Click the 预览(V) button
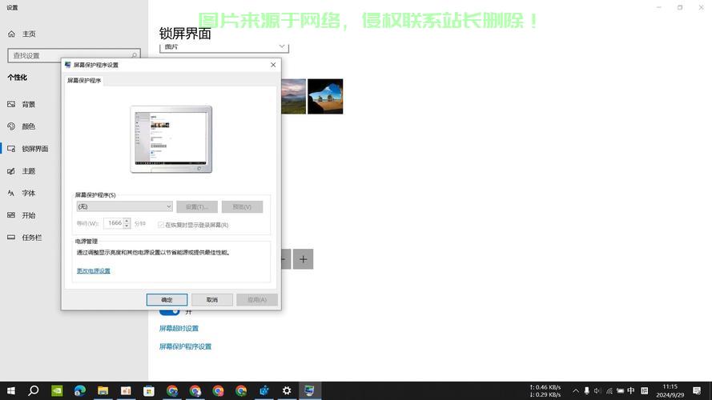The image size is (712, 400). 242,207
